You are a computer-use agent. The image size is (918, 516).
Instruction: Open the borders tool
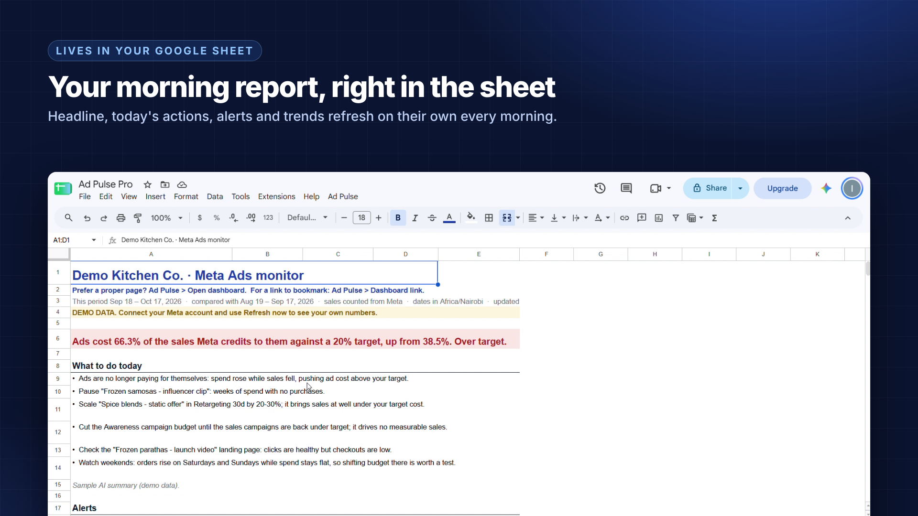click(489, 218)
